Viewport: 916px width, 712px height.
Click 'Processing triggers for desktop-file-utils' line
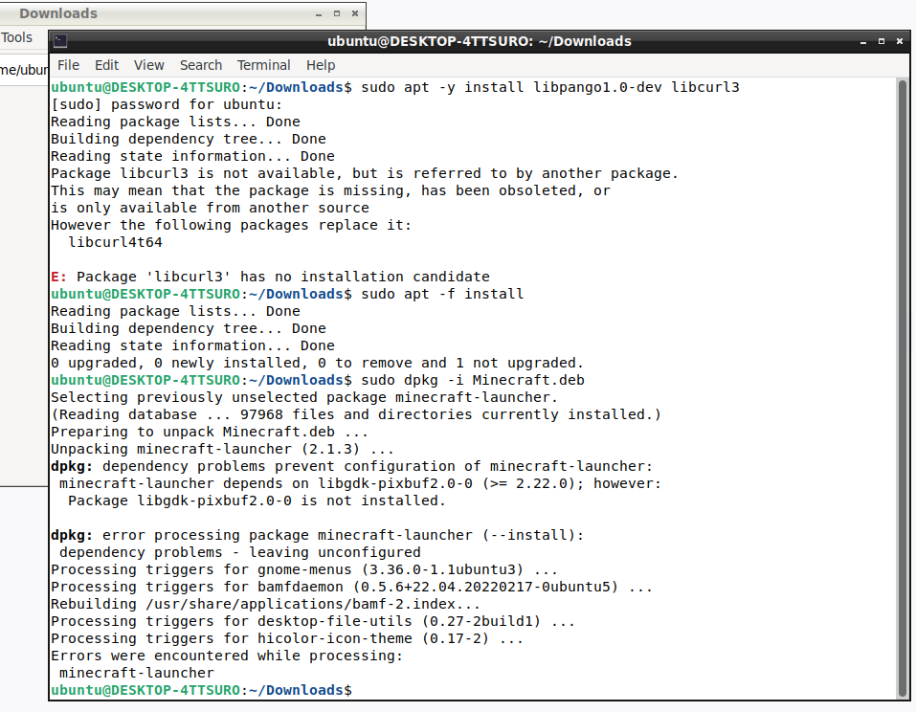[x=313, y=621]
